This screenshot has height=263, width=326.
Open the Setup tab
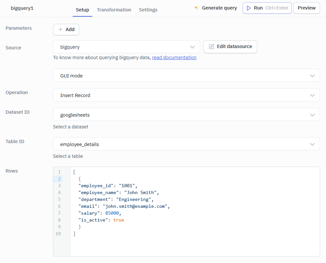tap(82, 10)
